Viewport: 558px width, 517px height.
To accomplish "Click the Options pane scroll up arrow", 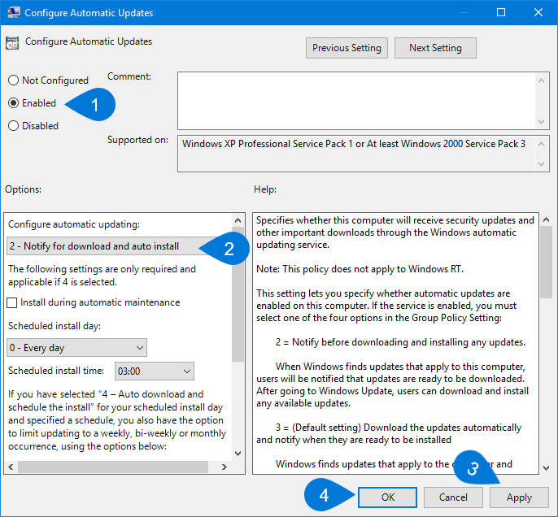I will click(x=238, y=220).
